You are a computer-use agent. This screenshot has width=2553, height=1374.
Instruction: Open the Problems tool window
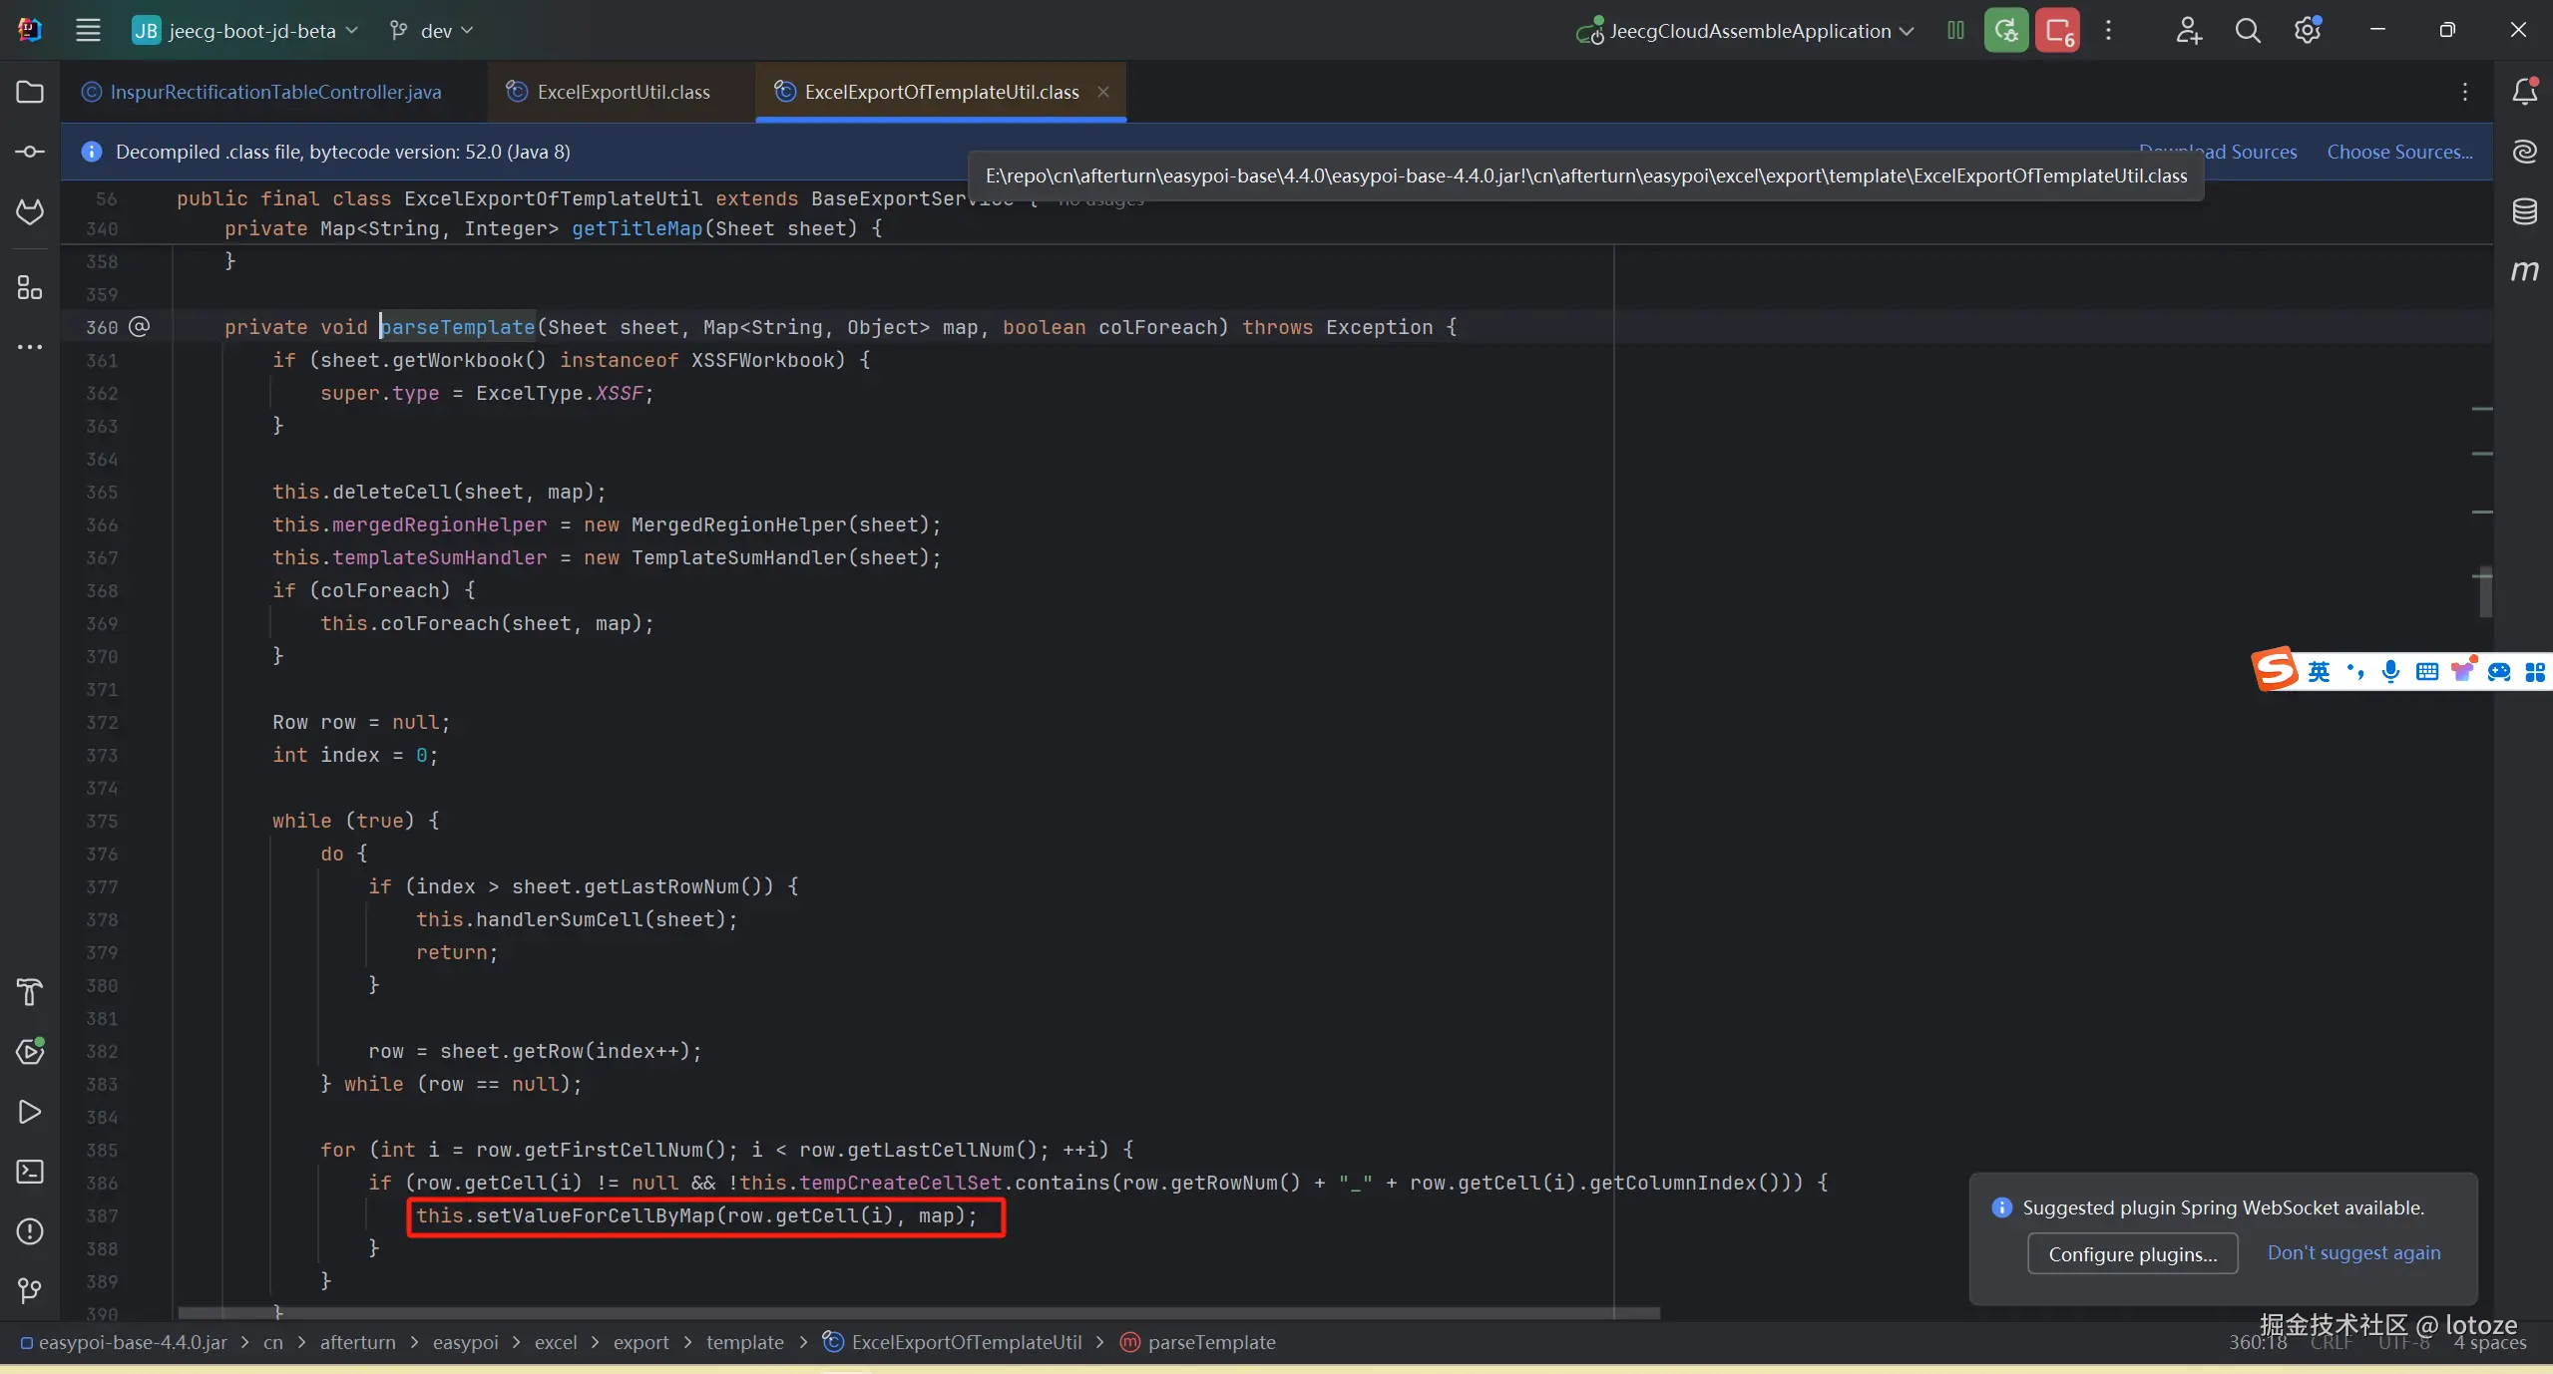(30, 1231)
